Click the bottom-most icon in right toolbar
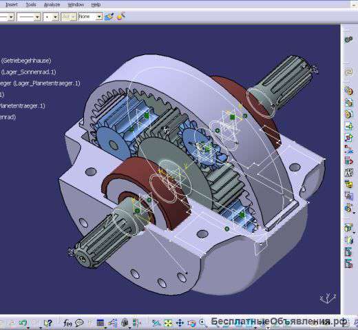This screenshot has height=330, width=358. point(348,264)
